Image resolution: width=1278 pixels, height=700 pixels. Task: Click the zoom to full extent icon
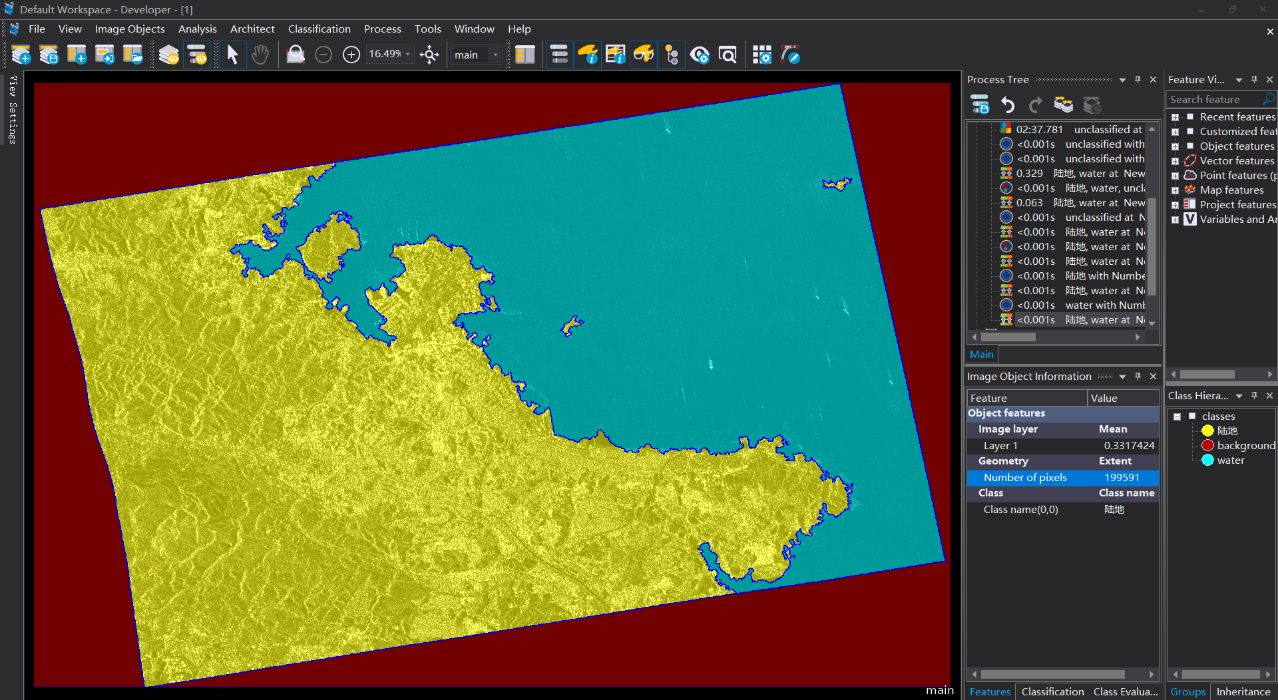pos(429,55)
